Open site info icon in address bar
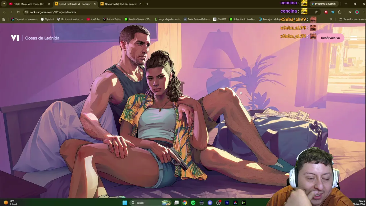Screen dimensions: 366x206 [26, 12]
